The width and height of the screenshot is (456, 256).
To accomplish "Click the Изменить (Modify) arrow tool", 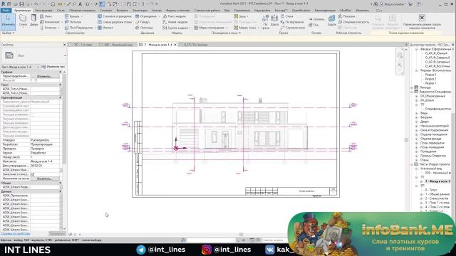I will point(8,21).
